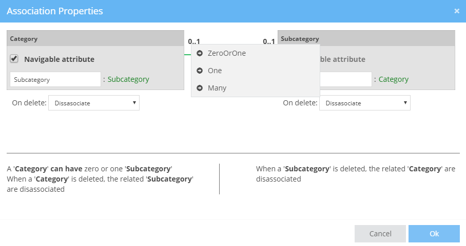This screenshot has height=246, width=466.
Task: Toggle Category's Navigable attribute checkbox
Action: 14,59
